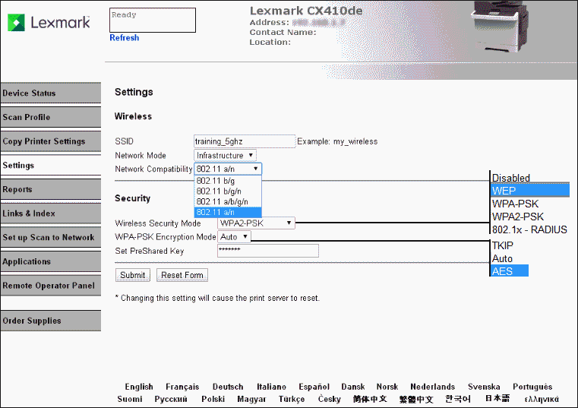This screenshot has height=408, width=578.
Task: Switch language to Türkçe
Action: [x=292, y=399]
